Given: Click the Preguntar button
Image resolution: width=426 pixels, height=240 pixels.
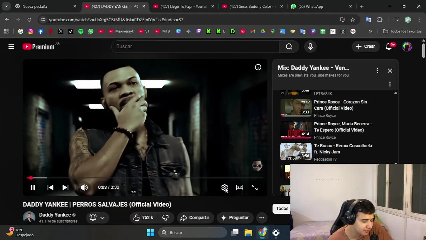Looking at the screenshot, I should [x=235, y=218].
